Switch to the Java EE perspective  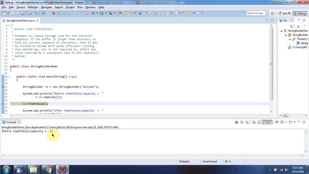pyautogui.click(x=284, y=14)
